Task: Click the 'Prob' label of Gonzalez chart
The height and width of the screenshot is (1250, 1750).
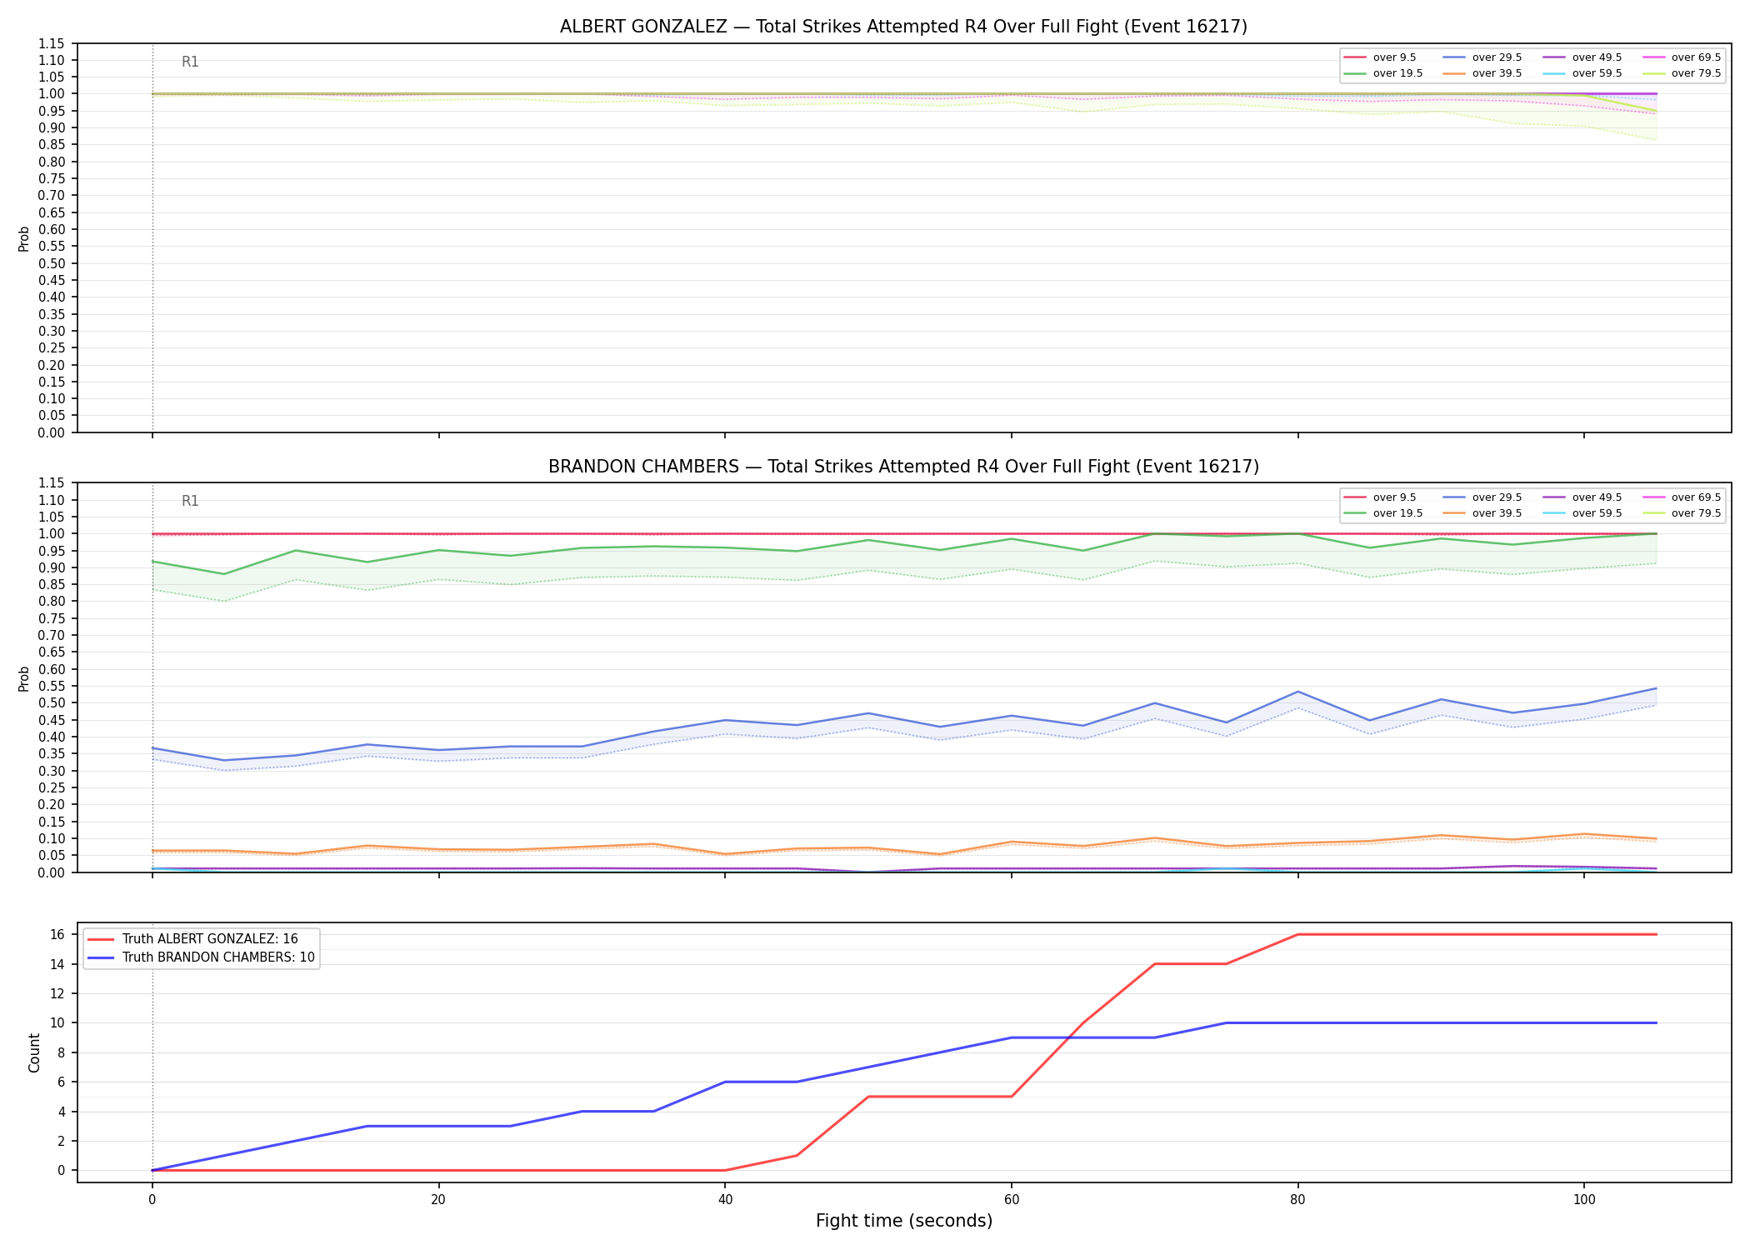Action: tap(24, 238)
